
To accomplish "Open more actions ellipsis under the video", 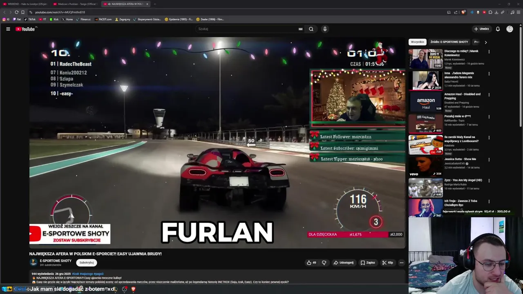I will click(402, 263).
